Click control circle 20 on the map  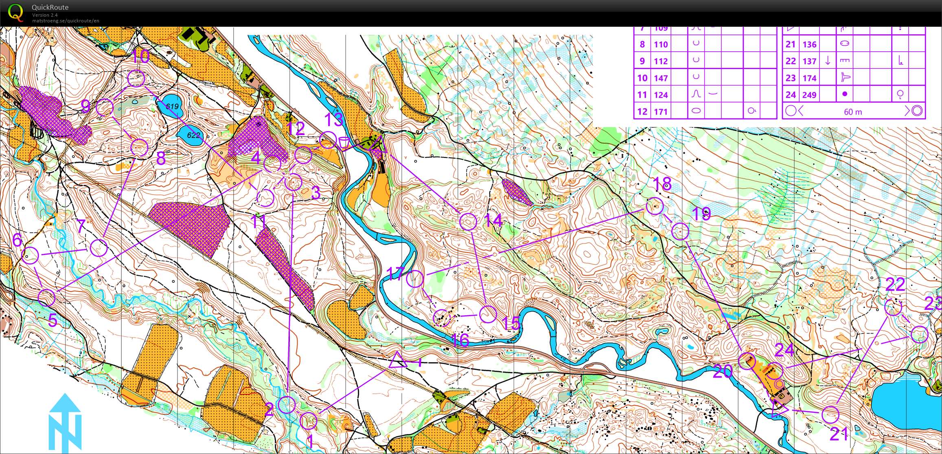[x=747, y=361]
